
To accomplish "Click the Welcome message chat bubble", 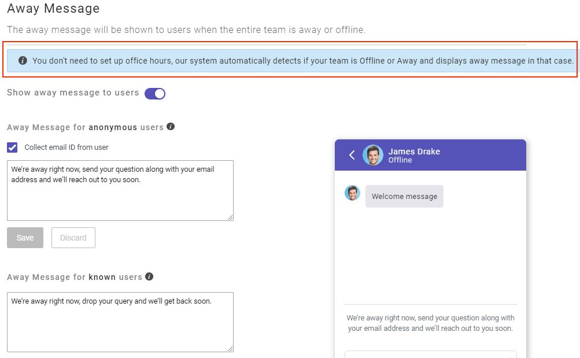I will (404, 197).
